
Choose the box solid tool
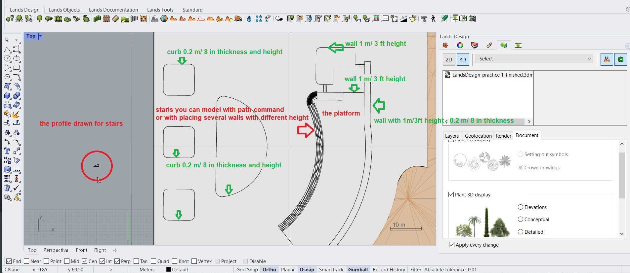pyautogui.click(x=7, y=95)
